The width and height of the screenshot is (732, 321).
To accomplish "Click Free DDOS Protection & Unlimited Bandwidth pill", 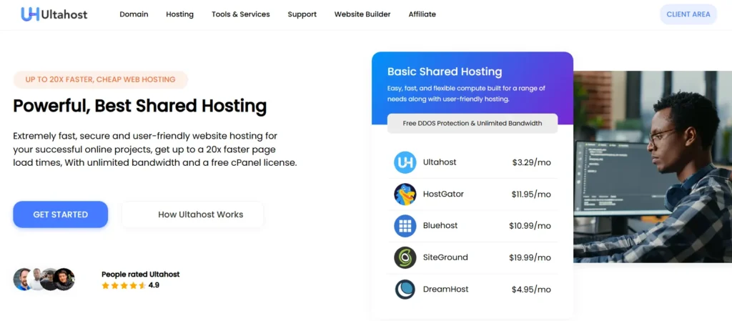I will pos(473,123).
